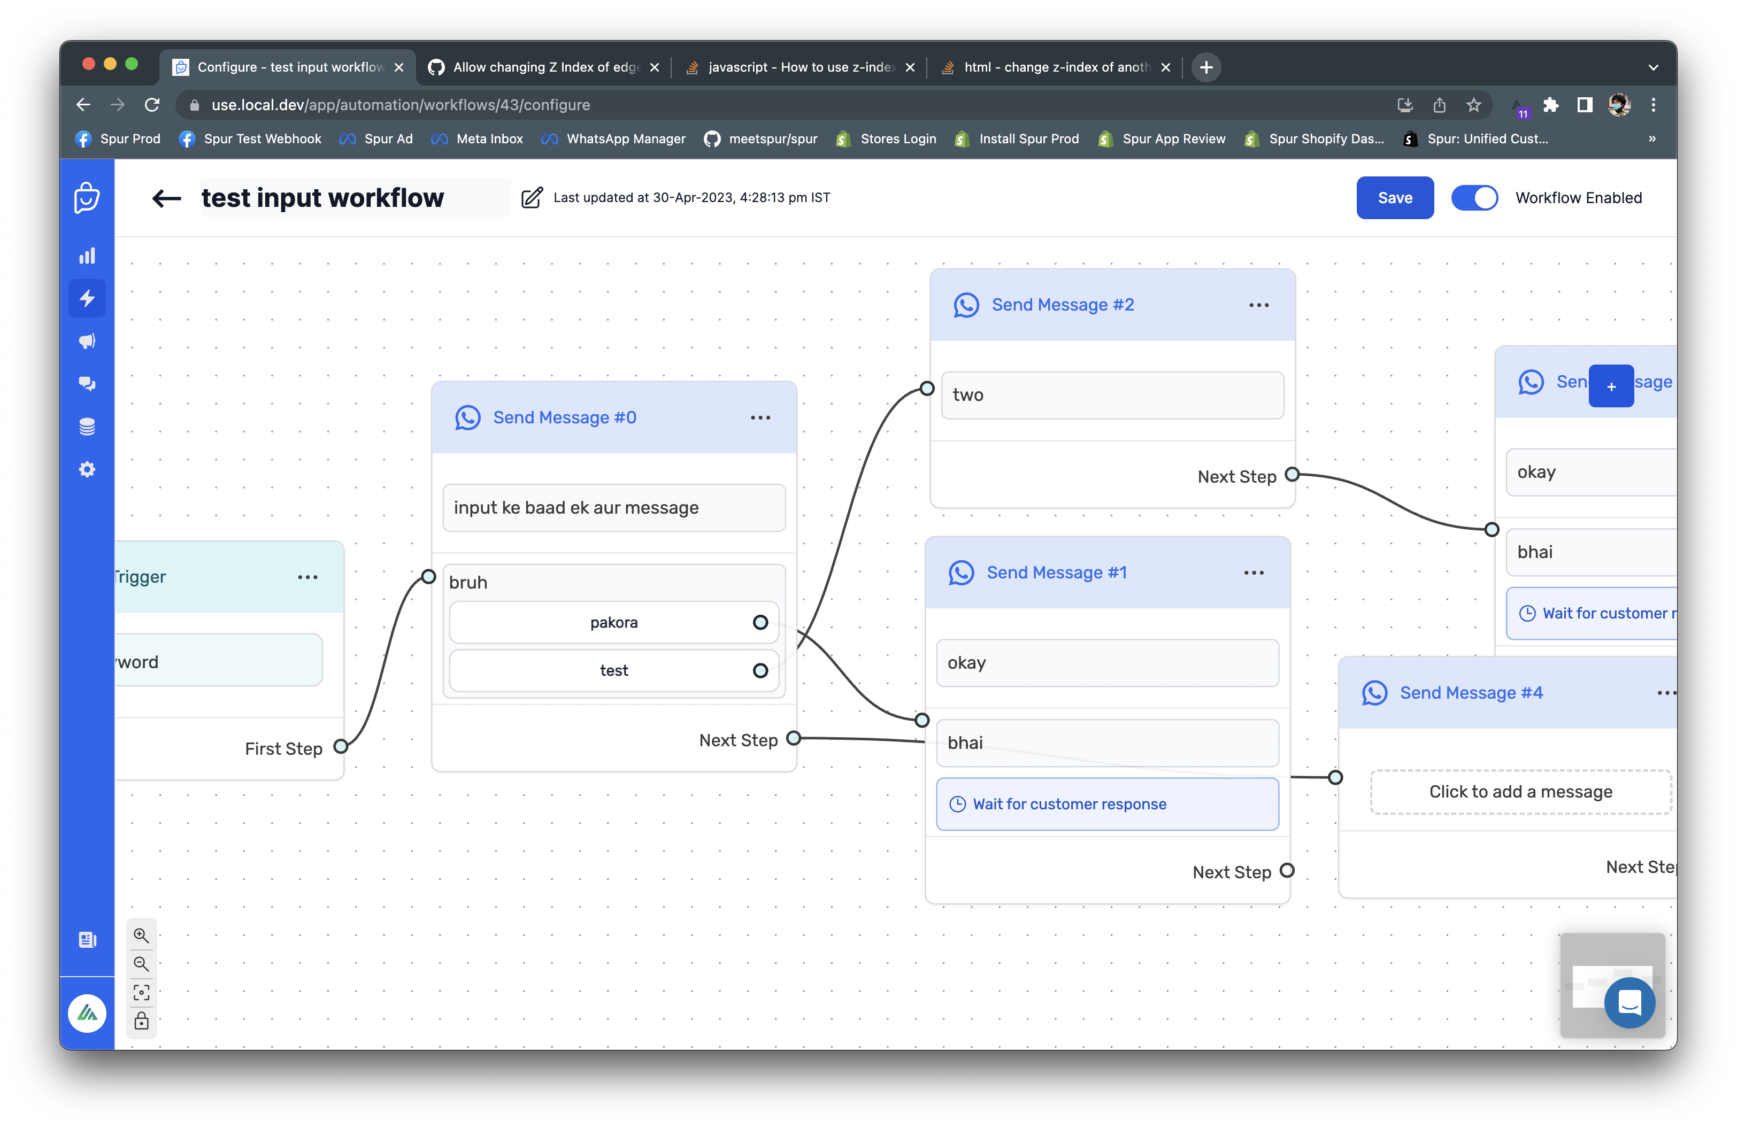1737x1129 pixels.
Task: Open the options menu on Send Message #0
Action: (760, 417)
